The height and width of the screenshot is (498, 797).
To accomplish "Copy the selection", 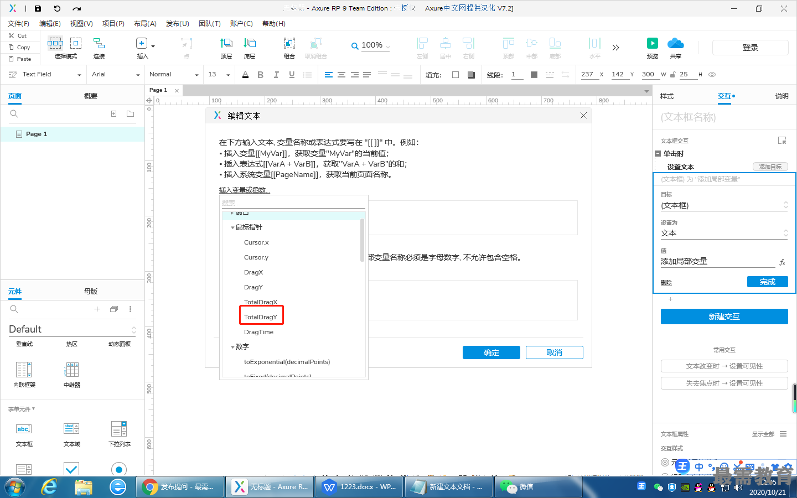I will point(19,47).
